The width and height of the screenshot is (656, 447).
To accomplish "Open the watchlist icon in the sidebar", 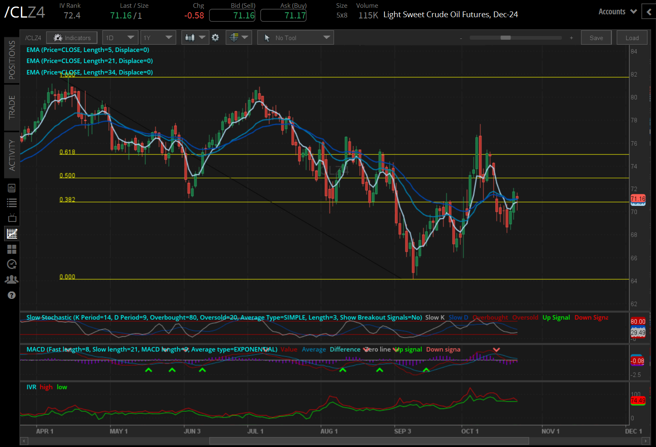I will point(11,202).
